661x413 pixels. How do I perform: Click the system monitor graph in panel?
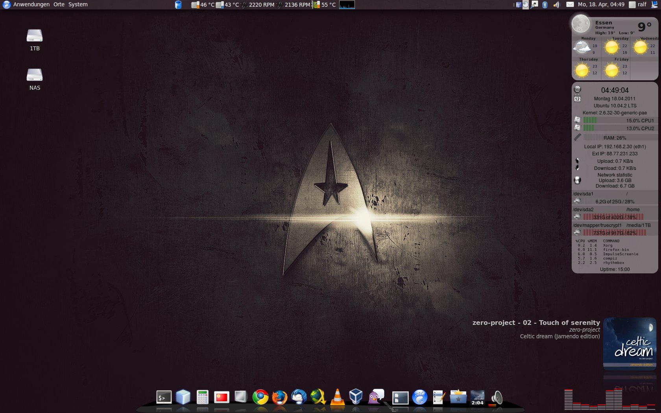pyautogui.click(x=347, y=5)
